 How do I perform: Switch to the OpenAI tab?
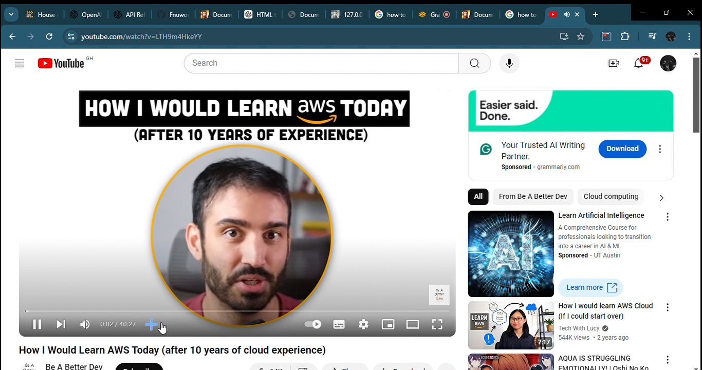coord(85,14)
